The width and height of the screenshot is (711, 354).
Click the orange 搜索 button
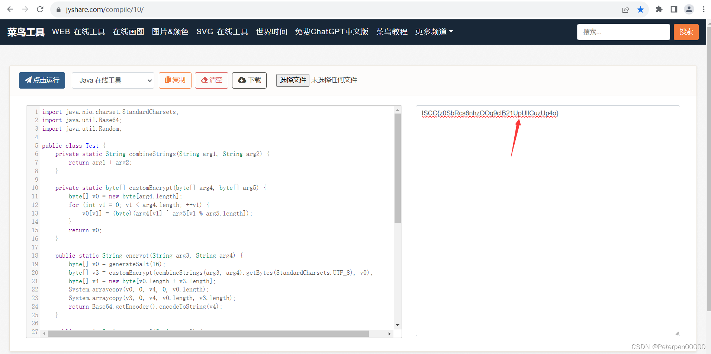(686, 32)
